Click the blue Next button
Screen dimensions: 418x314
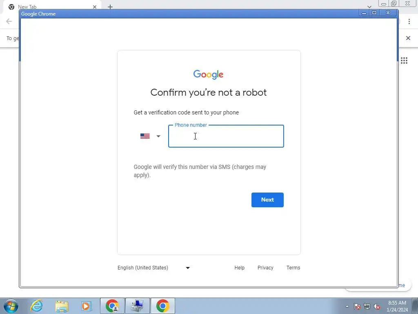267,200
